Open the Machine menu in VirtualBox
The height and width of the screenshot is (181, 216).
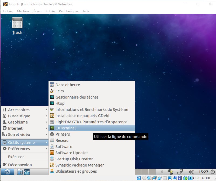click(23, 11)
